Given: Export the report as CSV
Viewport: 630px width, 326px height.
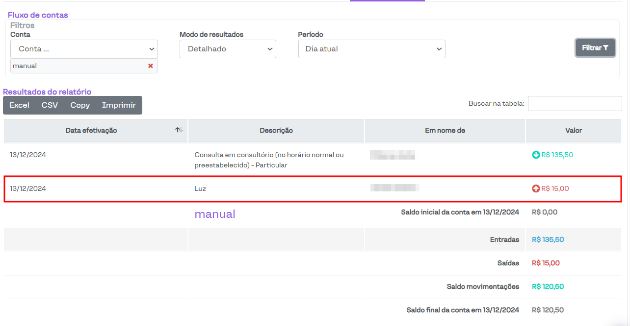Looking at the screenshot, I should click(50, 105).
